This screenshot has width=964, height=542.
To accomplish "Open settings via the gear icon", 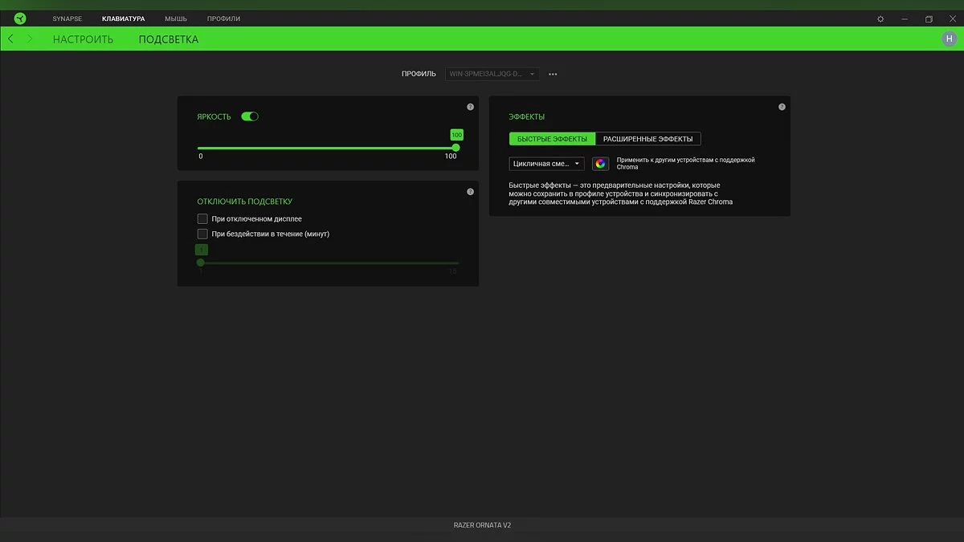I will point(880,18).
